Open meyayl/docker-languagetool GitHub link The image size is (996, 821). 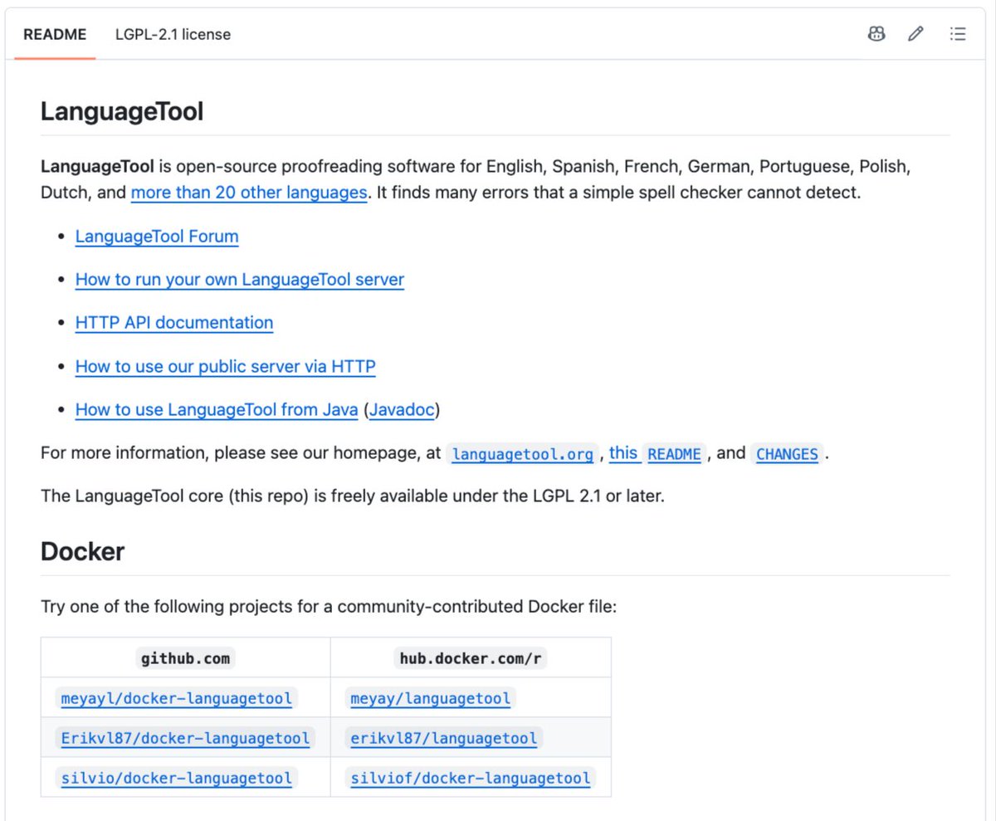177,698
